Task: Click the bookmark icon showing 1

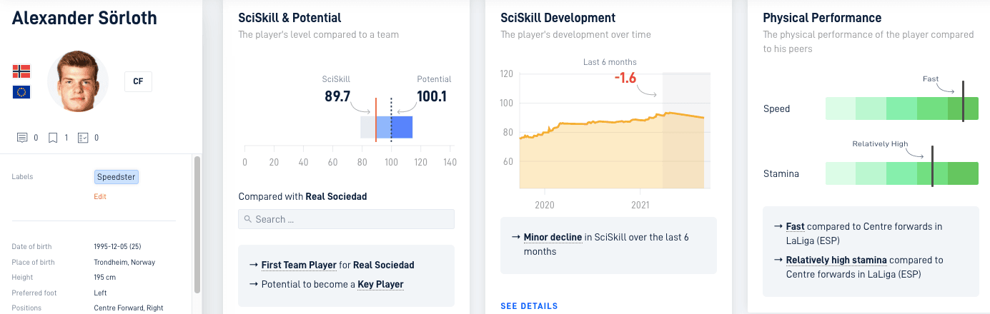Action: (x=53, y=138)
